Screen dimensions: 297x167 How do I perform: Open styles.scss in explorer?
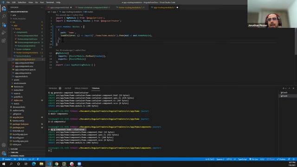pyautogui.click(x=19, y=100)
